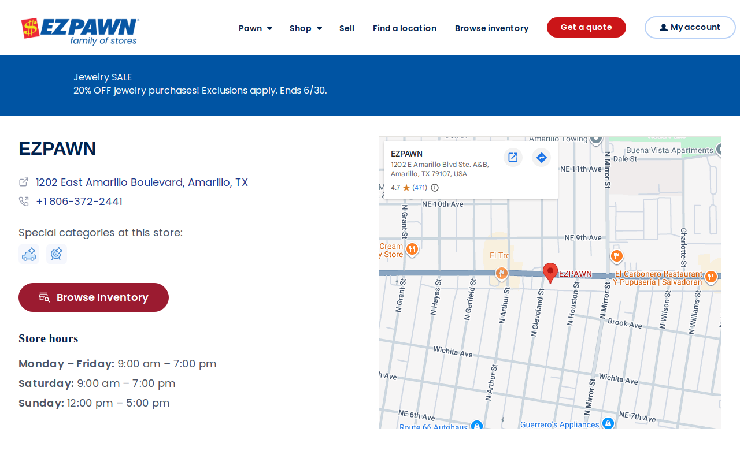Click the red EZPAWN map pin
This screenshot has height=462, width=740.
click(x=550, y=273)
